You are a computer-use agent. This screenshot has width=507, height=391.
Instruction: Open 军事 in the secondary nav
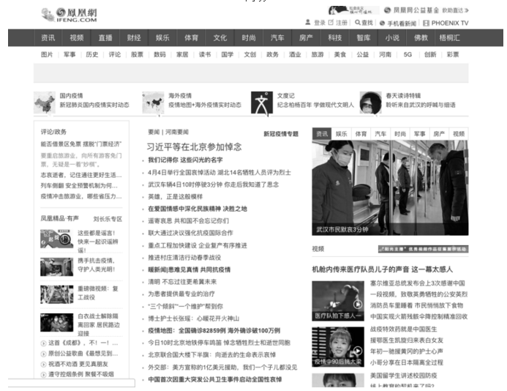(70, 55)
